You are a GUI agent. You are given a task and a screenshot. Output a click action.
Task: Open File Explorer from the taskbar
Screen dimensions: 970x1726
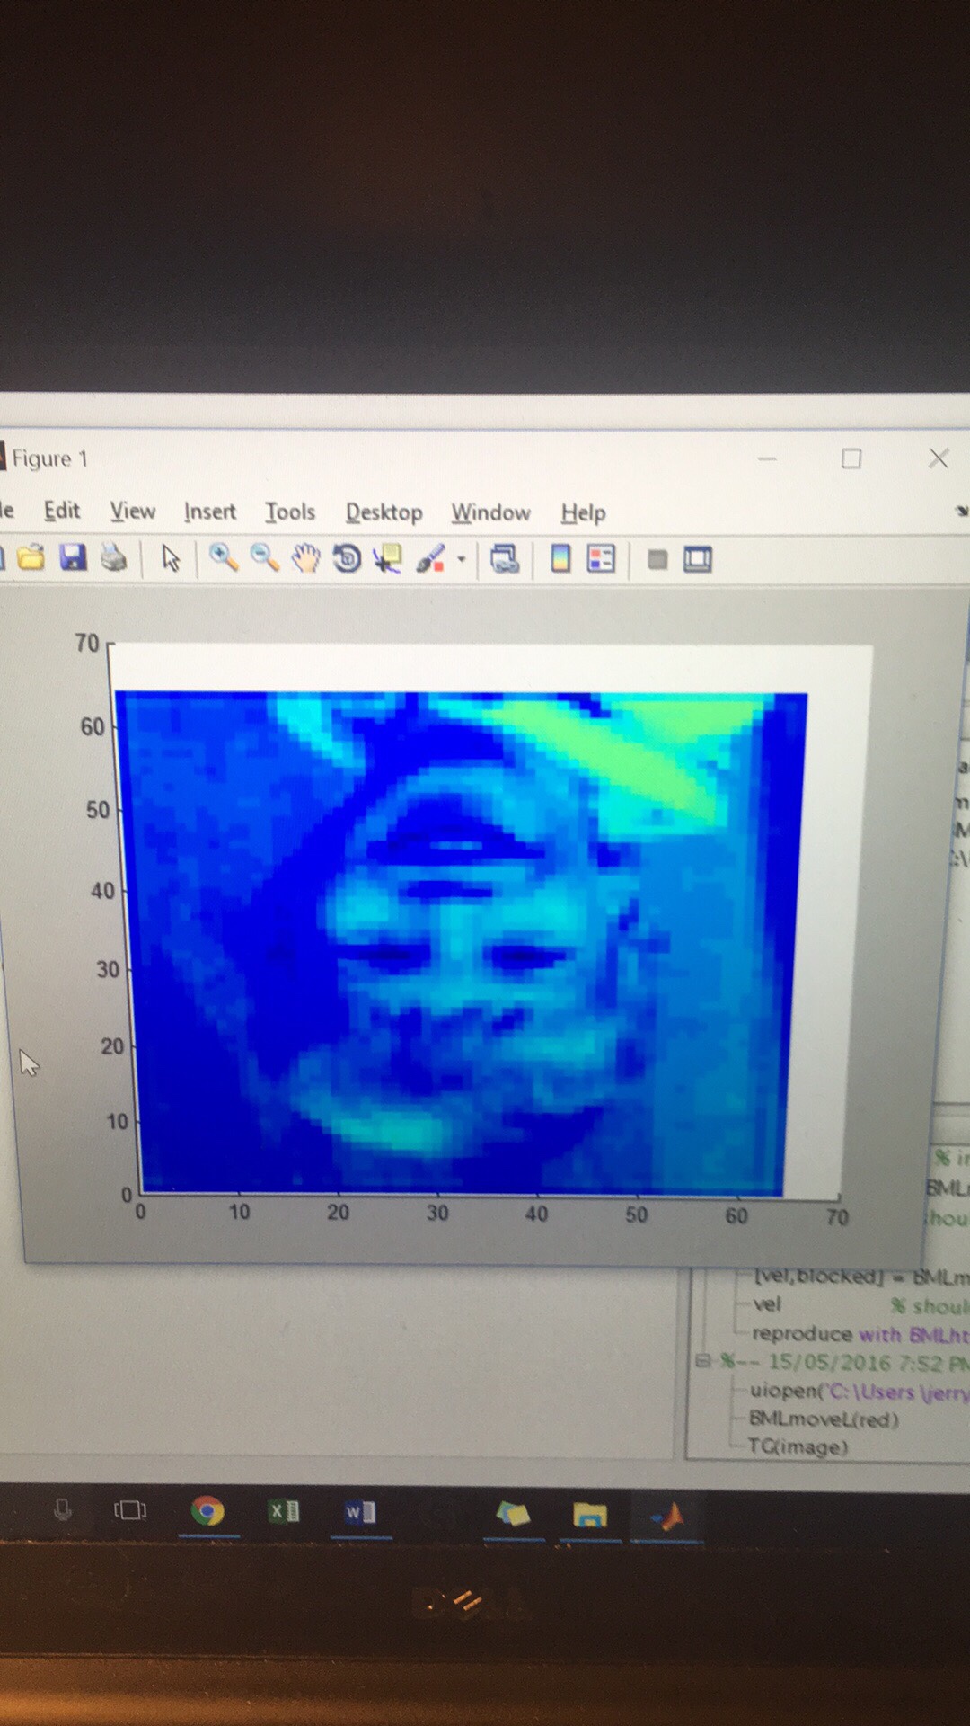(x=590, y=1516)
